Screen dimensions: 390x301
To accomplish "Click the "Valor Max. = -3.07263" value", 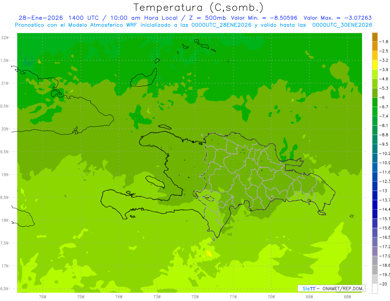I will (338, 18).
